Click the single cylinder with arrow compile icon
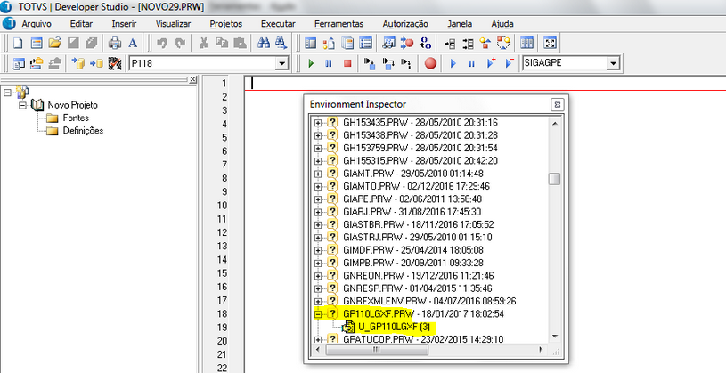 click(96, 63)
